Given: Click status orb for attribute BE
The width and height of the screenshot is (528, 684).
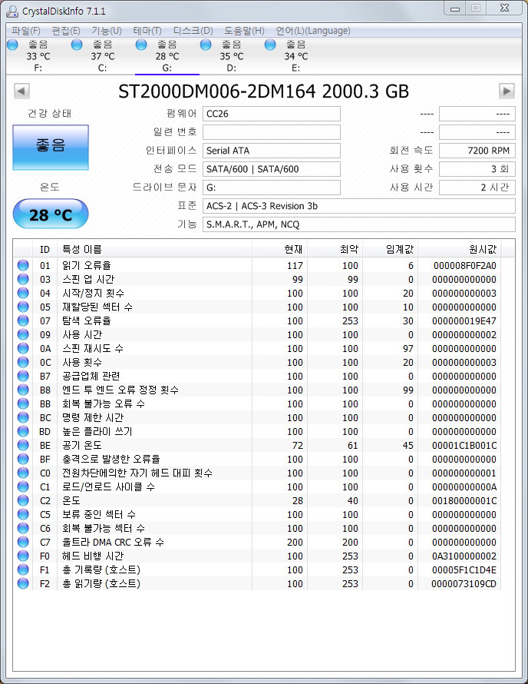Looking at the screenshot, I should [23, 445].
